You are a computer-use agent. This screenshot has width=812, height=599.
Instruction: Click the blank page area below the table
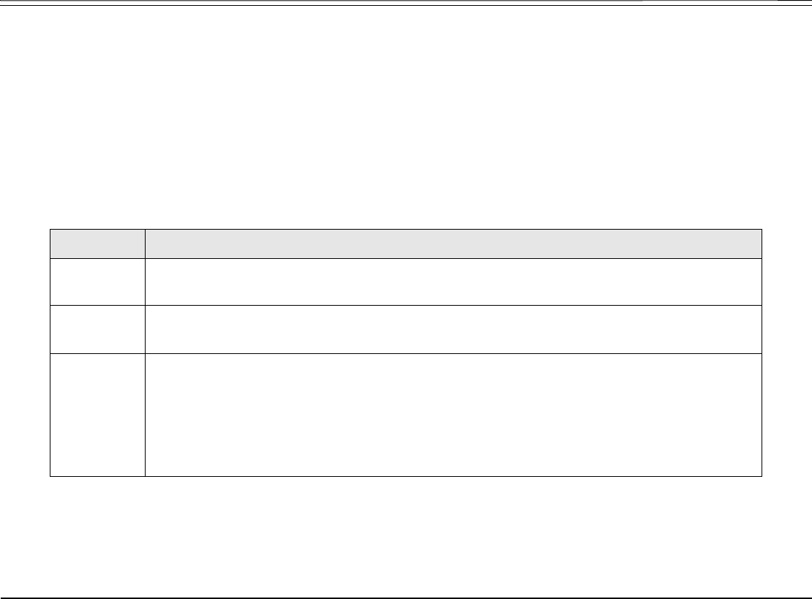[x=406, y=536]
